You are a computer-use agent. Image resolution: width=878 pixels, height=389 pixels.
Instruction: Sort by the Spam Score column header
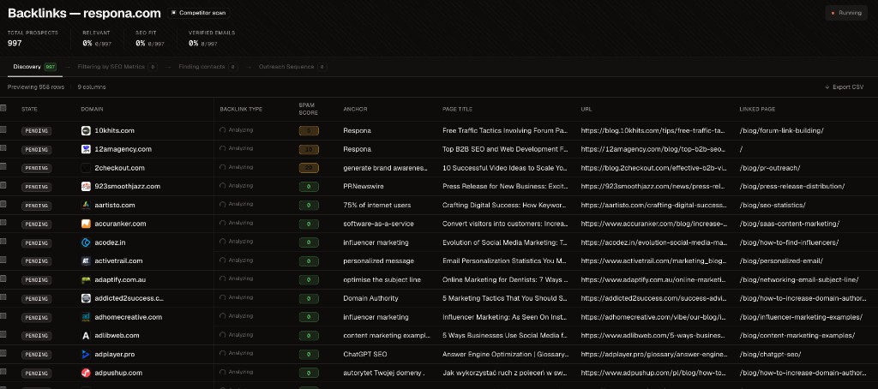click(308, 109)
